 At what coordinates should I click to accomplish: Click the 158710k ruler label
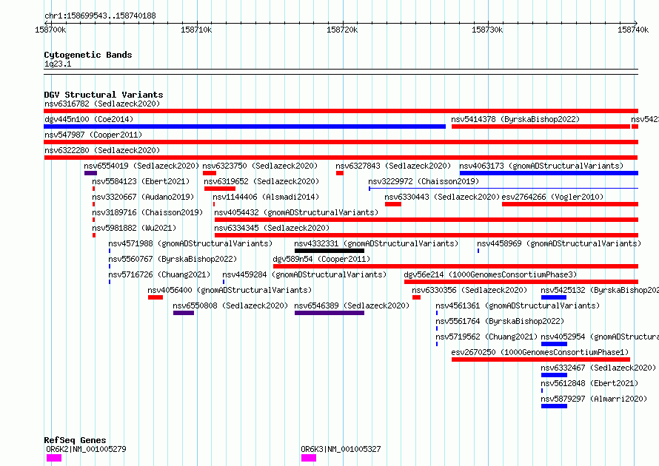point(196,30)
